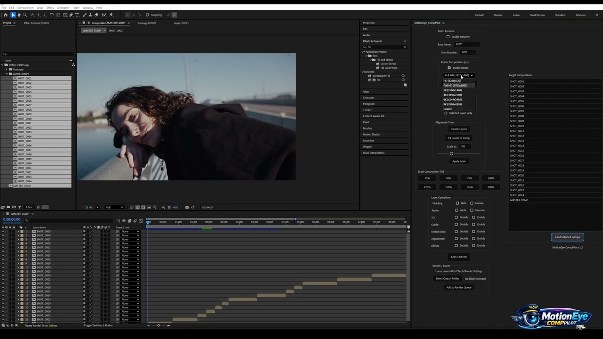
Task: Check the Visibility Hide checkbox
Action: pyautogui.click(x=457, y=203)
